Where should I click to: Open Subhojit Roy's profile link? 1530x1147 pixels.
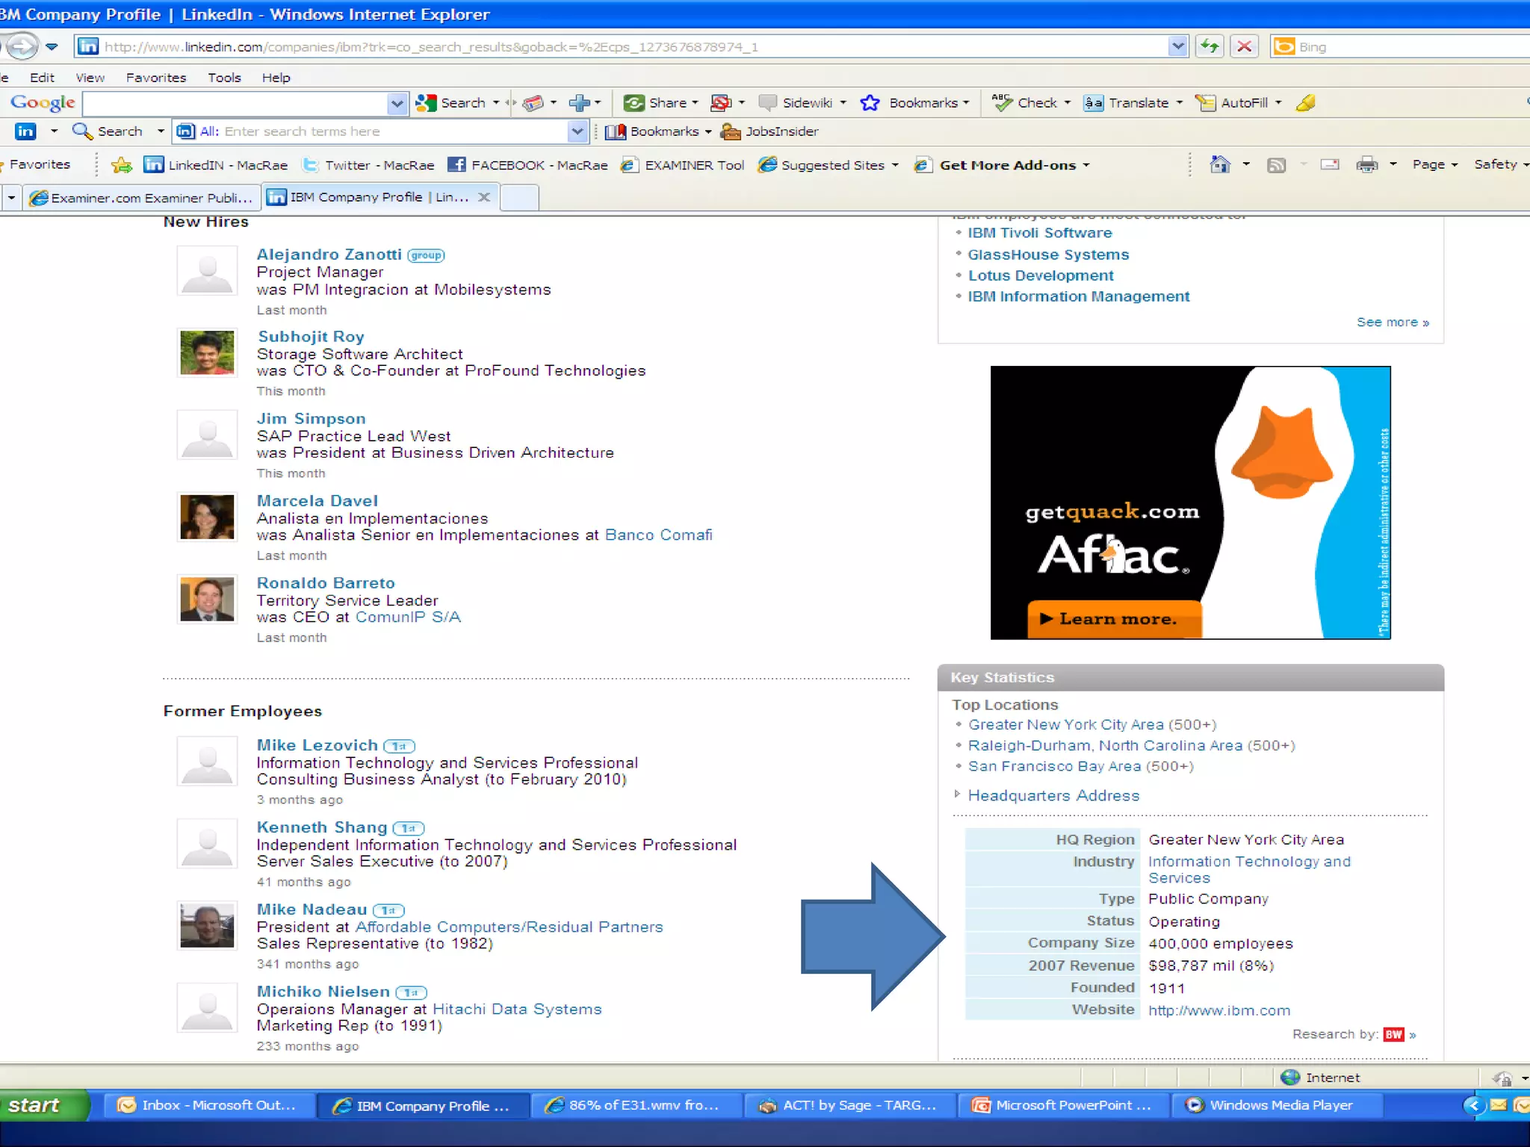point(311,336)
